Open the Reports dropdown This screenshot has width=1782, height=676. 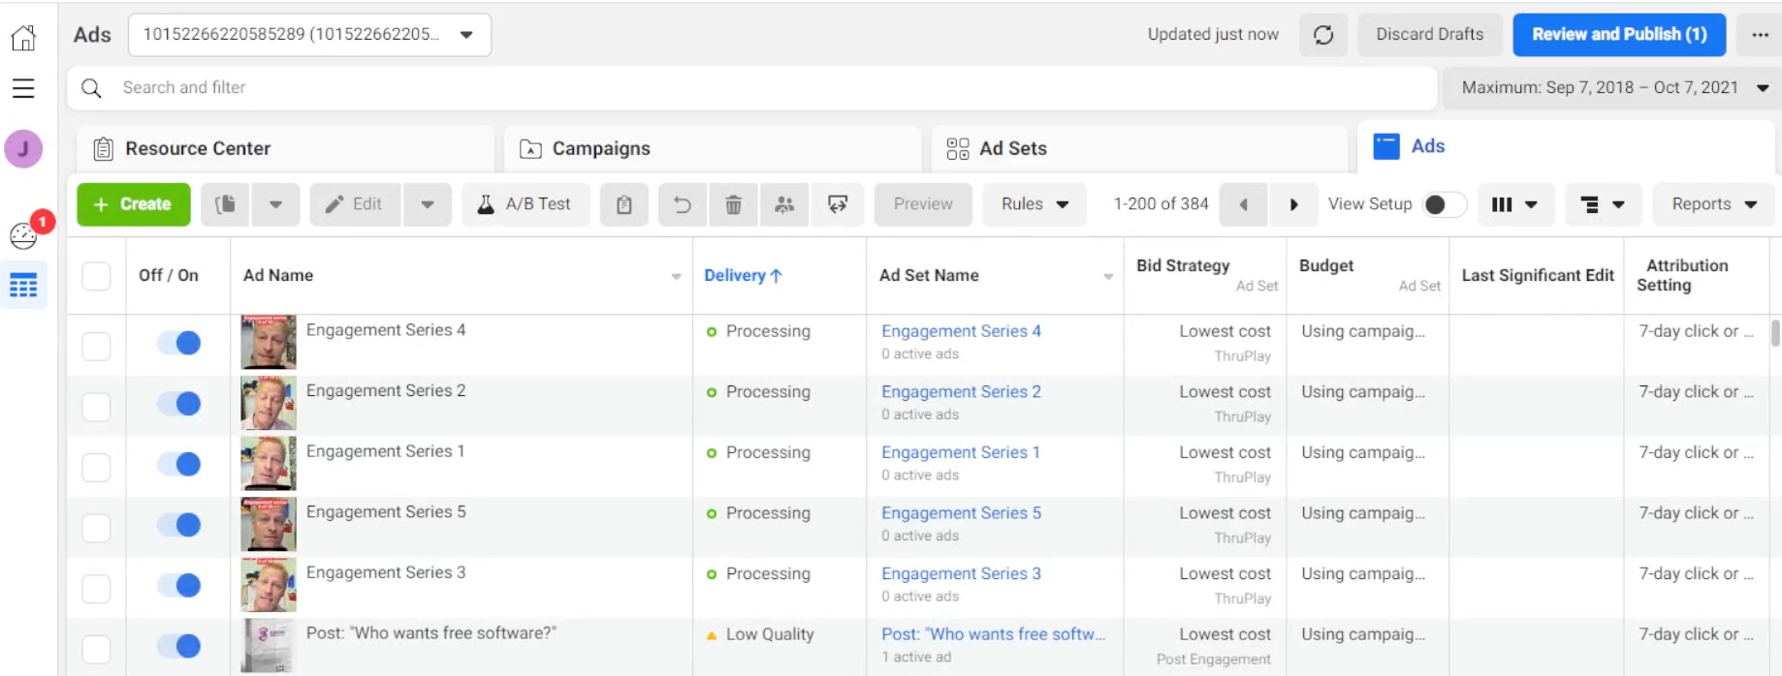click(1714, 204)
